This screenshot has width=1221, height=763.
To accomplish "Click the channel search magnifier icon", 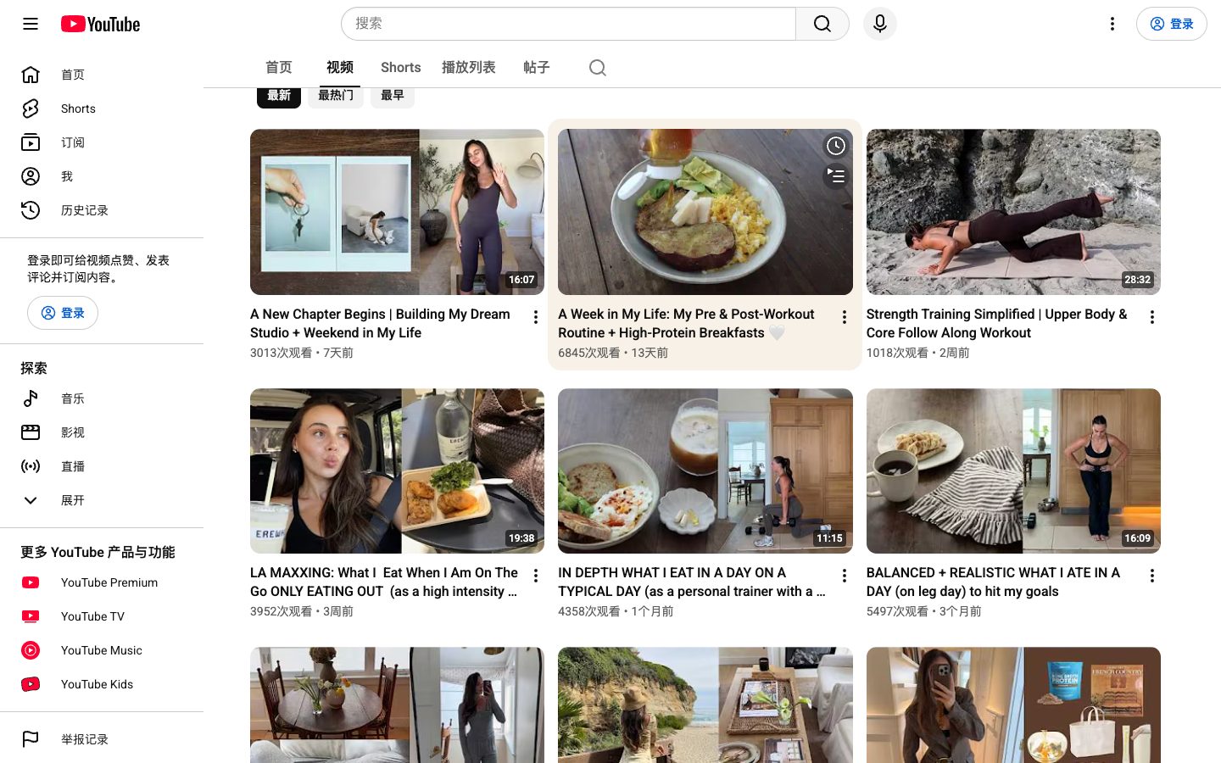I will click(598, 68).
